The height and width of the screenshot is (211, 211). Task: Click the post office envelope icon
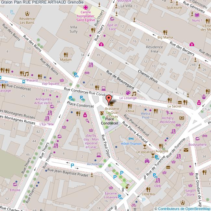[x=186, y=150]
